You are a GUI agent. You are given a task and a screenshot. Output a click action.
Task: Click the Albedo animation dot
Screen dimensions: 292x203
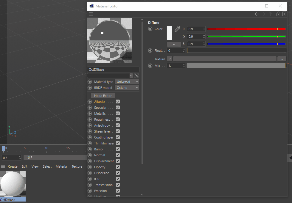point(90,102)
